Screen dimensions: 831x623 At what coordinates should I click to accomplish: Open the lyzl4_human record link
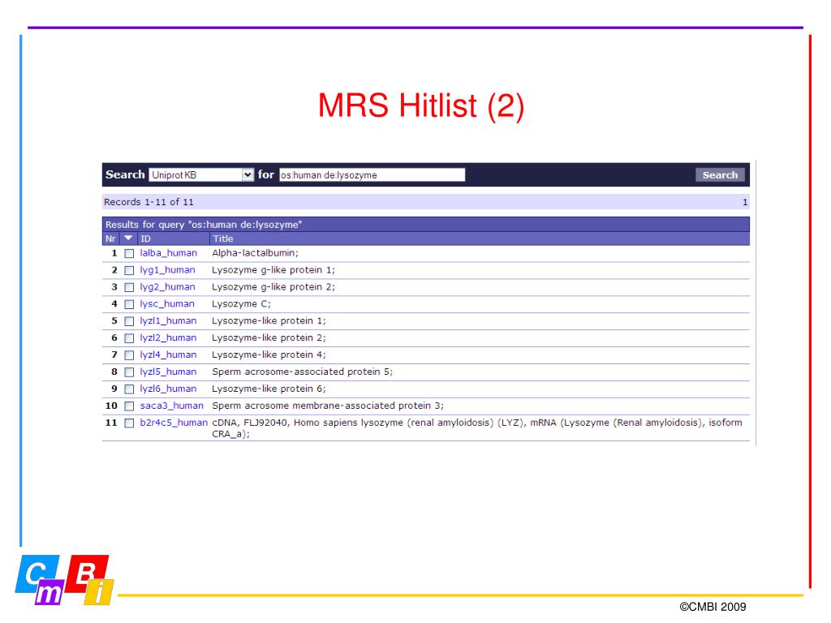[168, 355]
